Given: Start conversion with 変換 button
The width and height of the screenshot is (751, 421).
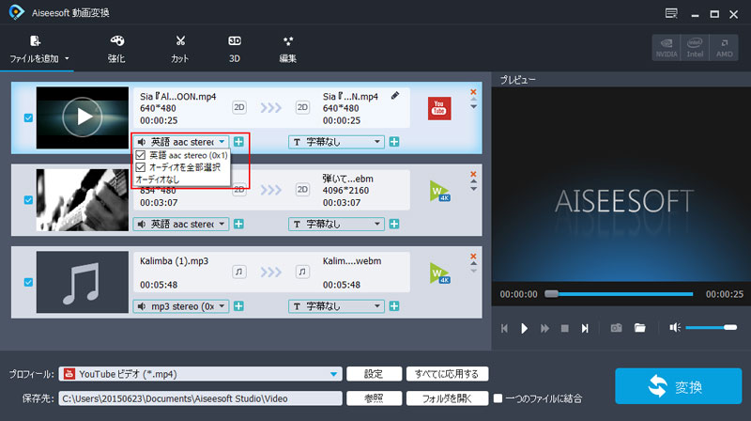Looking at the screenshot, I should click(678, 386).
